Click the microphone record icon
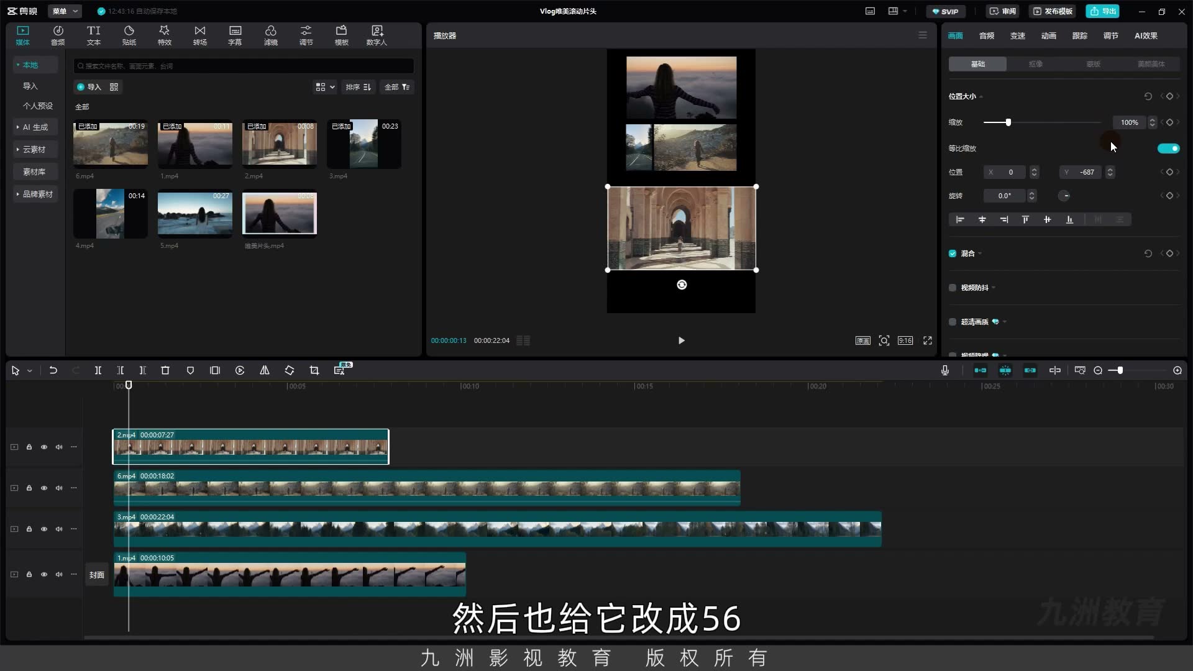The height and width of the screenshot is (671, 1193). point(945,370)
